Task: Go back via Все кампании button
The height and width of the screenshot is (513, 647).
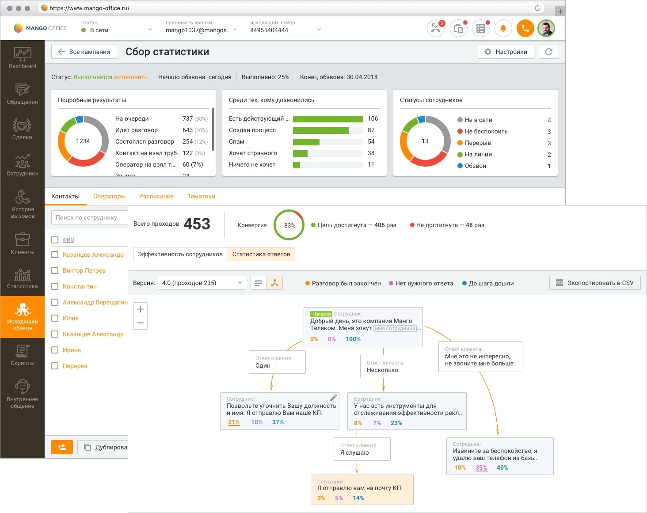Action: coord(84,52)
